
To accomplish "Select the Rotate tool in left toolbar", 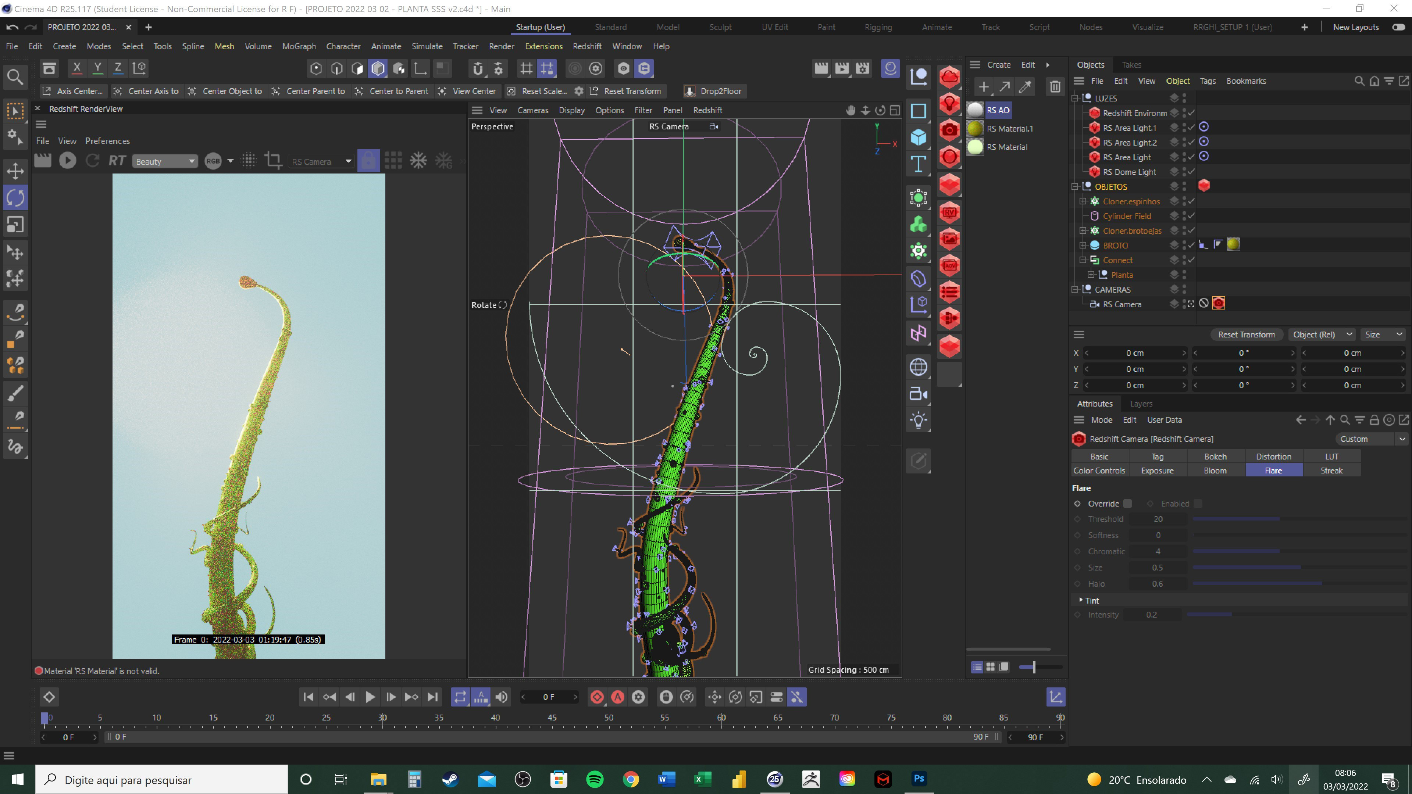I will point(15,198).
